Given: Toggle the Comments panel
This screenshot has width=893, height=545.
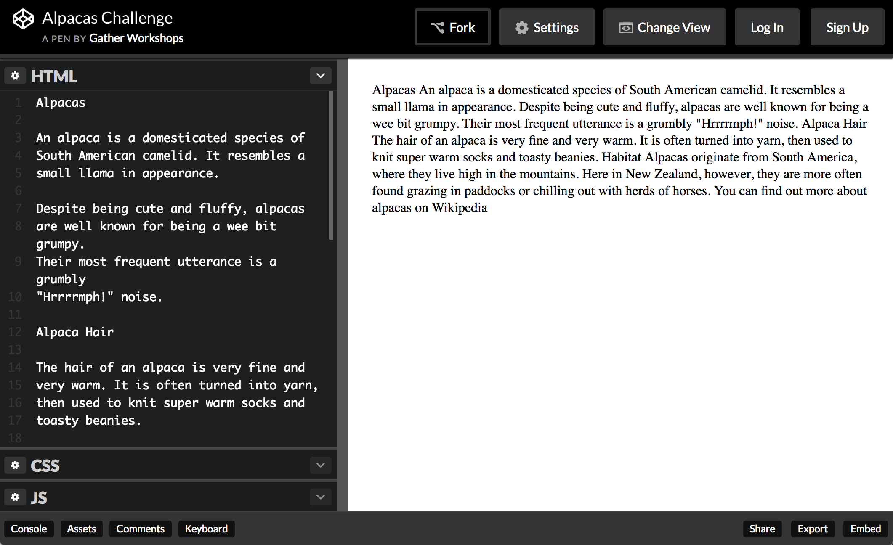Looking at the screenshot, I should [140, 529].
